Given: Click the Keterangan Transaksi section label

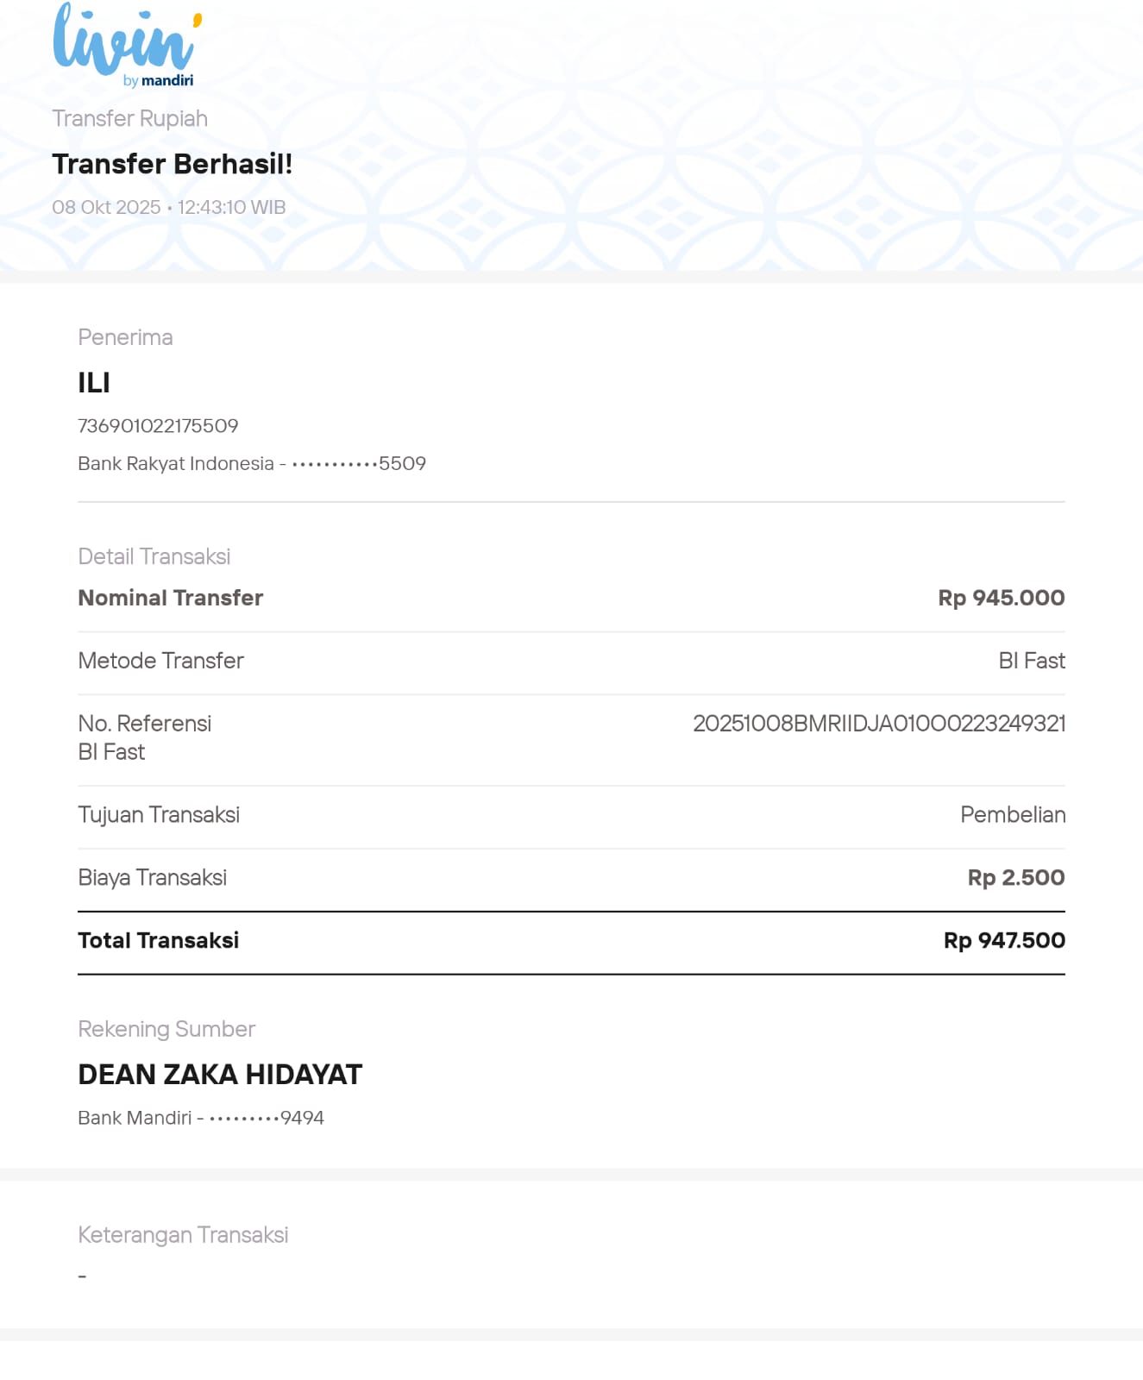Looking at the screenshot, I should (183, 1235).
